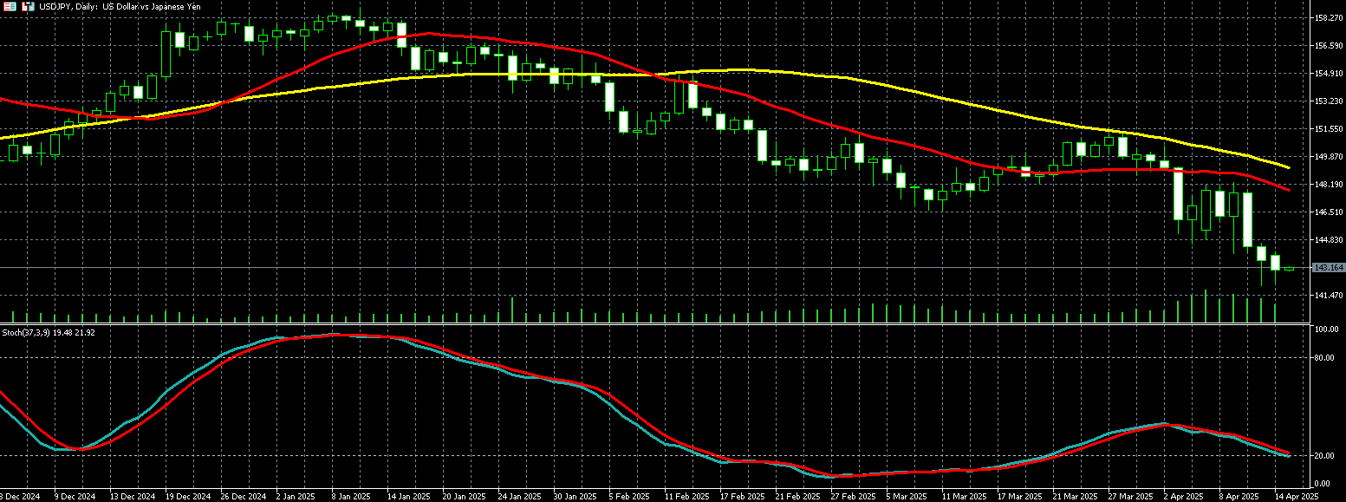Click the divider between price and Stochastic windows
The height and width of the screenshot is (502, 1346).
coord(650,324)
